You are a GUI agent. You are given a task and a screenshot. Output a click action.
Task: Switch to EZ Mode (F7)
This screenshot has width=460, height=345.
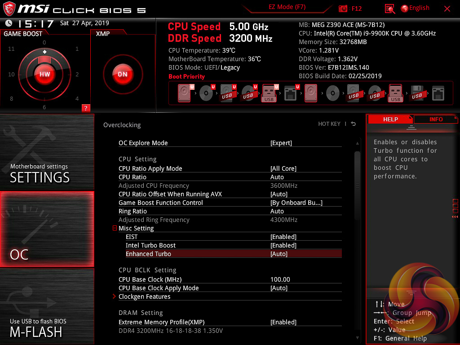(x=287, y=7)
